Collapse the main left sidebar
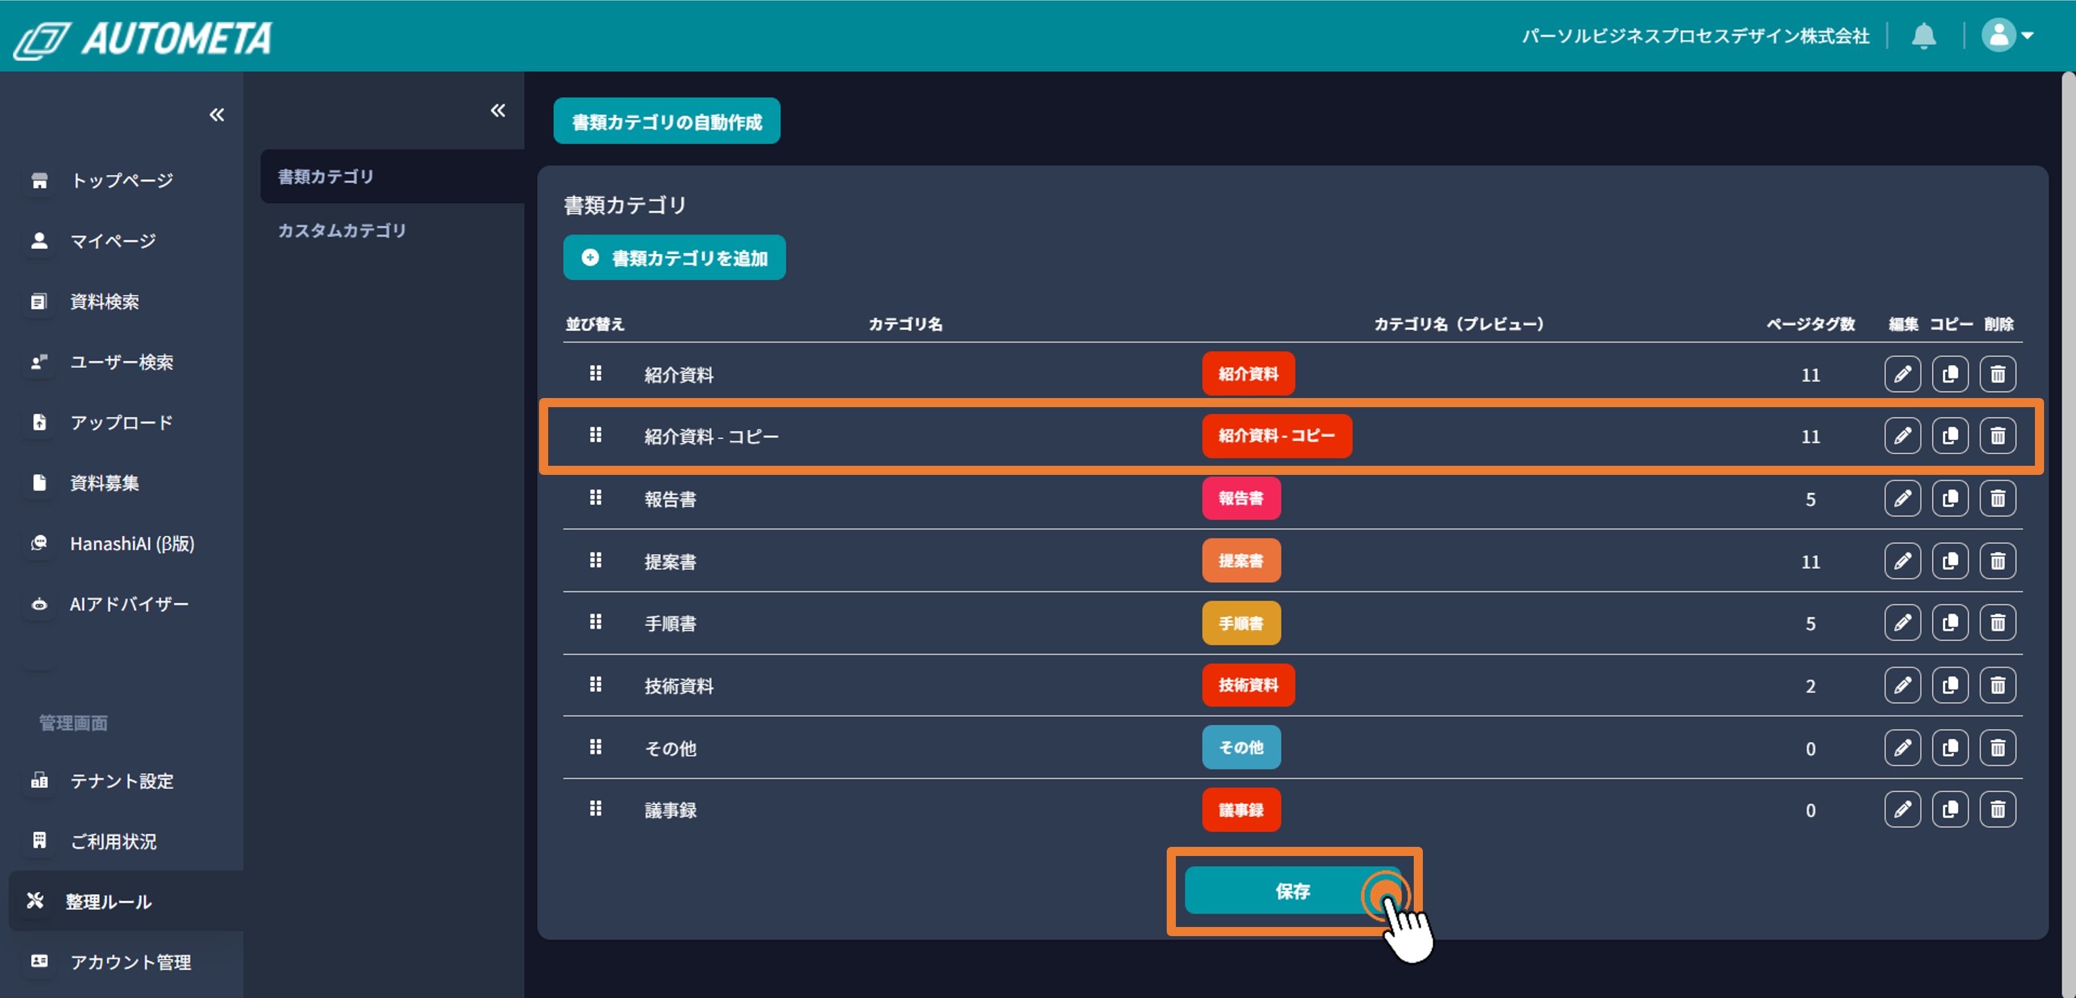Image resolution: width=2076 pixels, height=998 pixels. click(217, 115)
